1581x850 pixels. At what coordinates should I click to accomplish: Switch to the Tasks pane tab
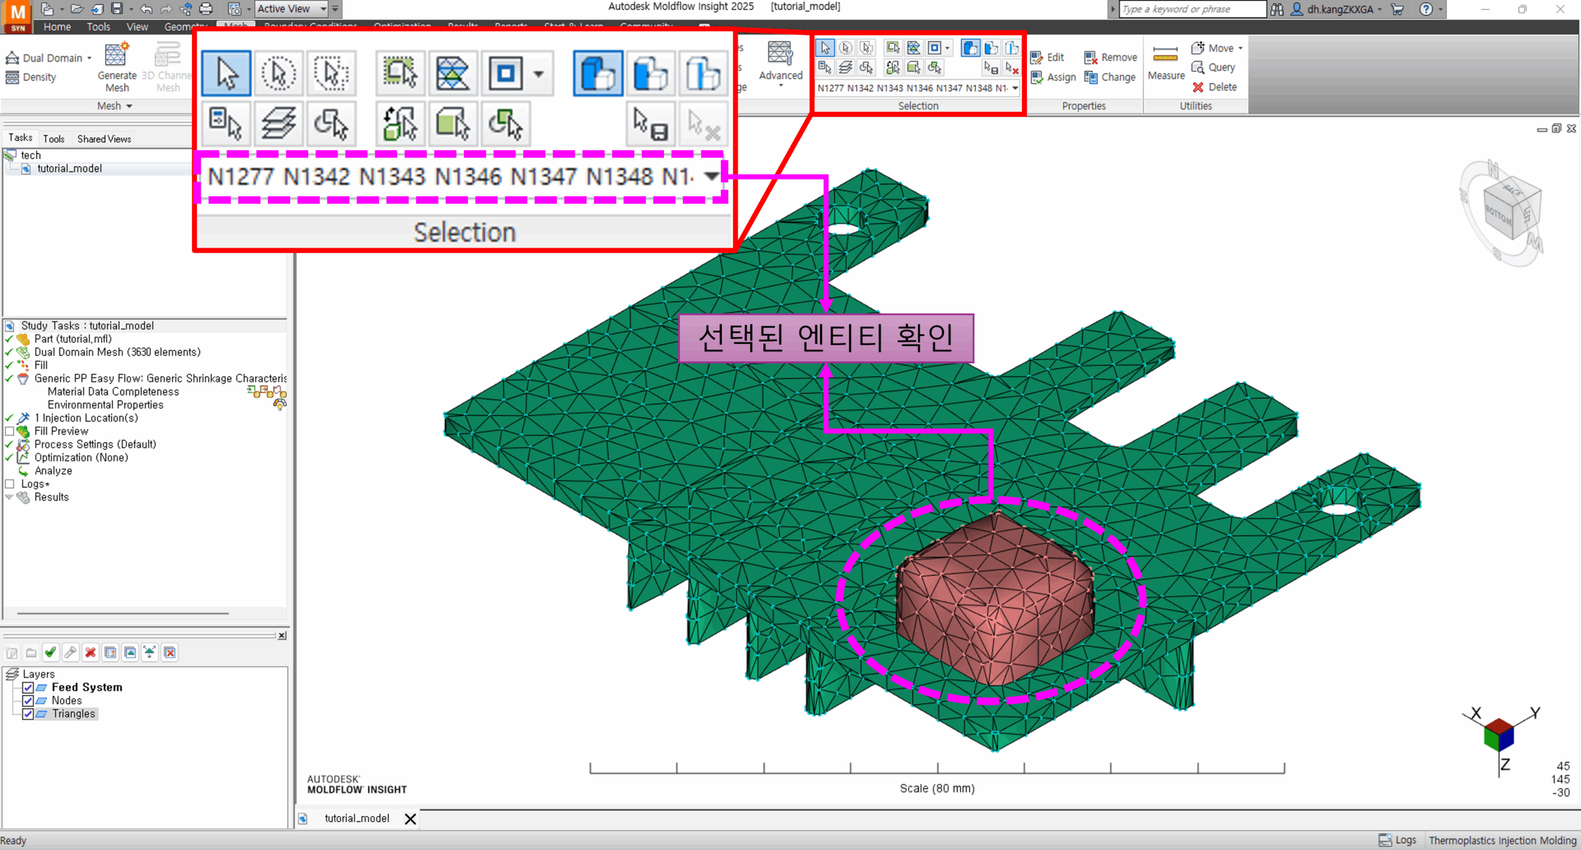20,138
